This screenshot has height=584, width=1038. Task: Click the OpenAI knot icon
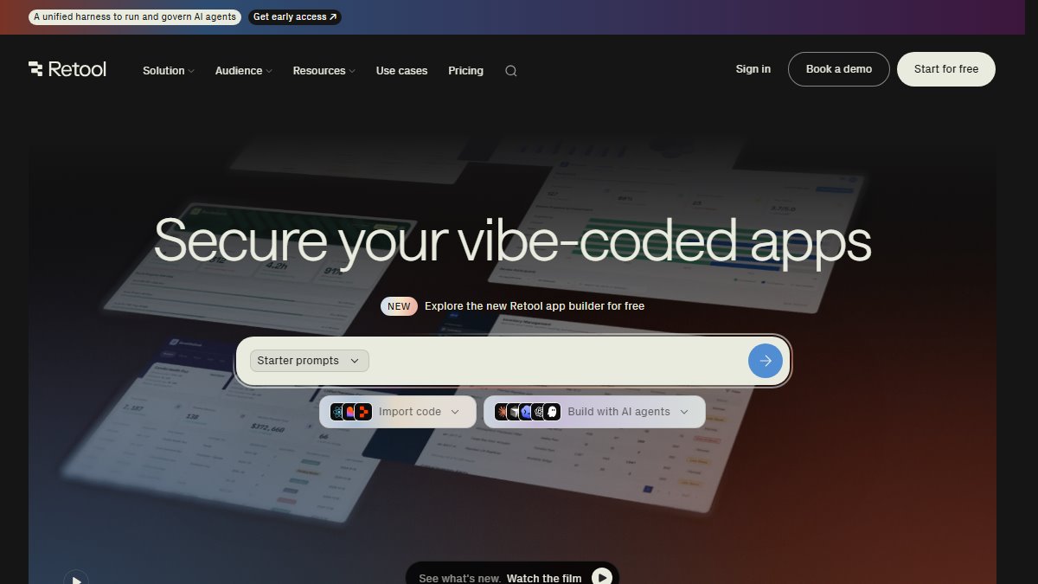[539, 412]
